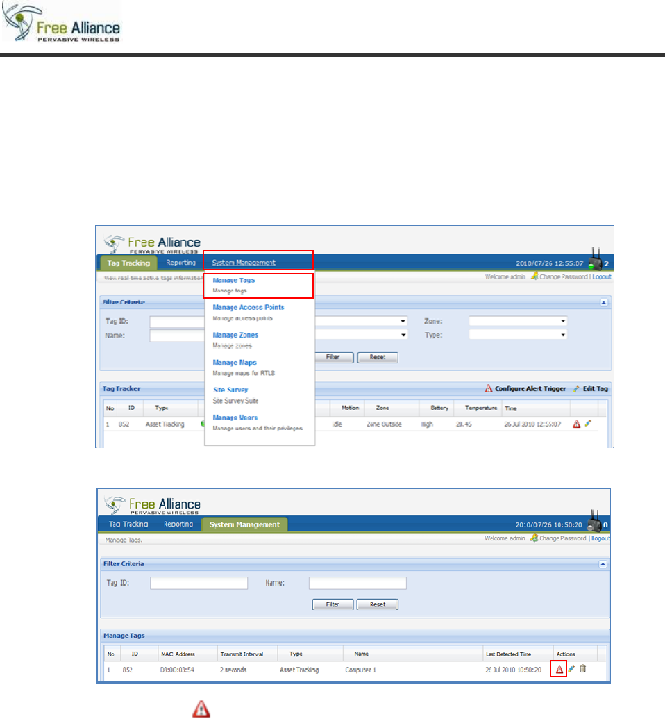The image size is (665, 719).
Task: Click Computer 1 name cell
Action: coord(361,670)
